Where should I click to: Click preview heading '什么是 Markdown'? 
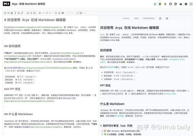click(112, 104)
